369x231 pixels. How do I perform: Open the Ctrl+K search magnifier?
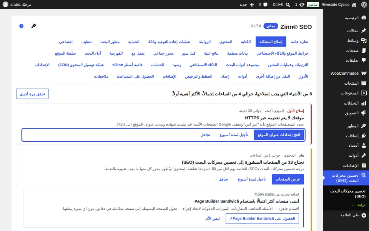click(x=288, y=5)
